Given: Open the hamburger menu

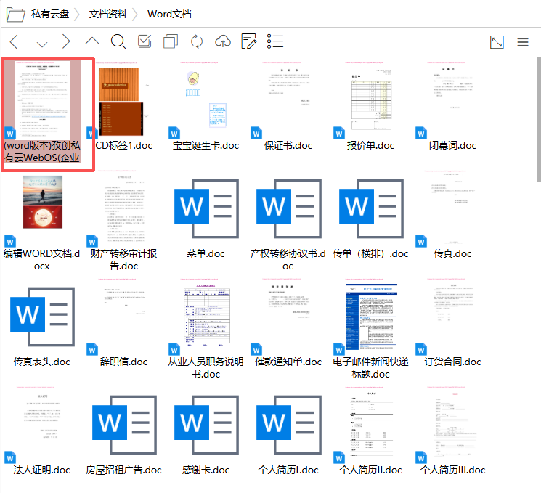Looking at the screenshot, I should tap(523, 42).
